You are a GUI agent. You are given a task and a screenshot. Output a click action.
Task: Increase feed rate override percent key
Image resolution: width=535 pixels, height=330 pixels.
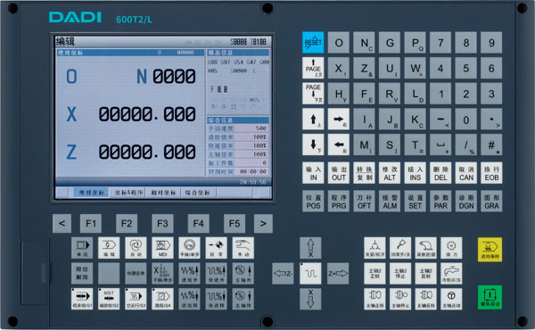(189, 273)
